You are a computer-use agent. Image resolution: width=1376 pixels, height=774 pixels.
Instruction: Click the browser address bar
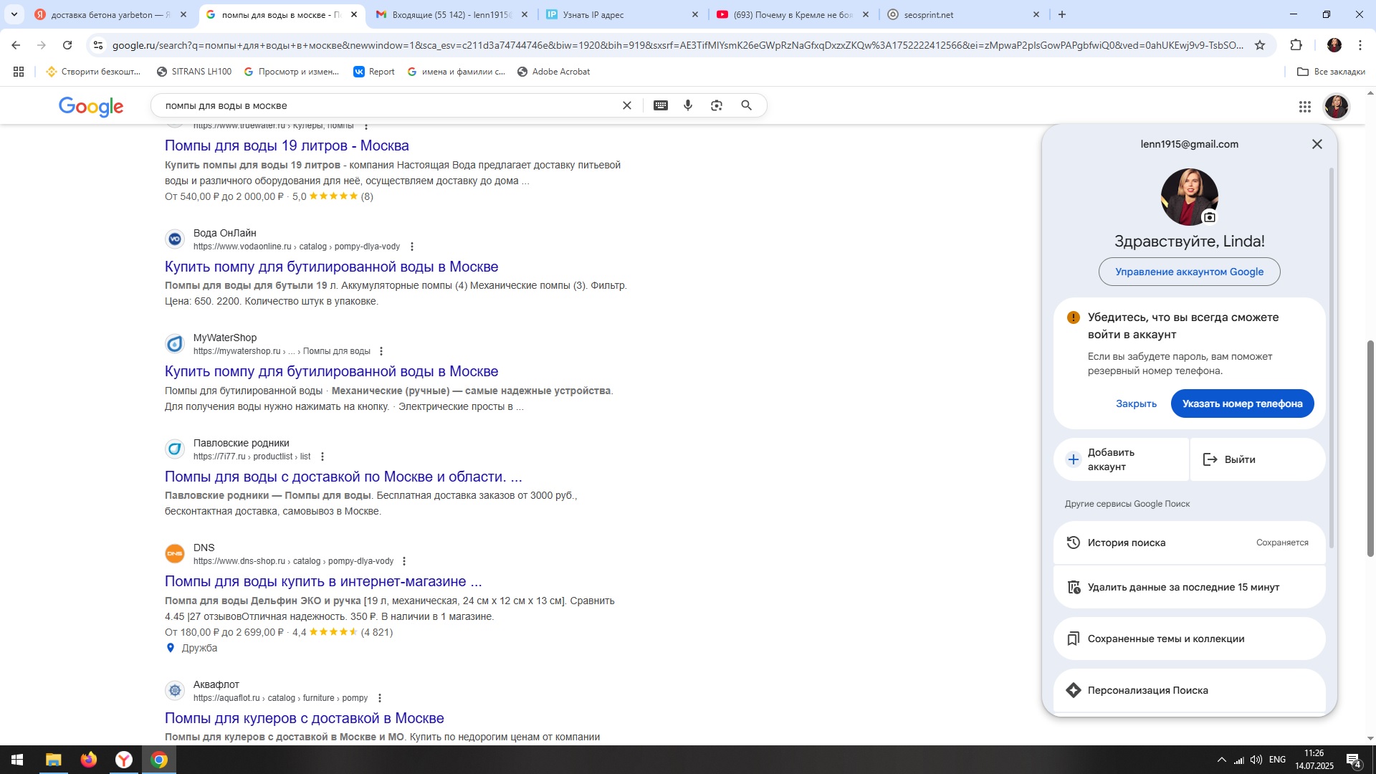[x=677, y=45]
